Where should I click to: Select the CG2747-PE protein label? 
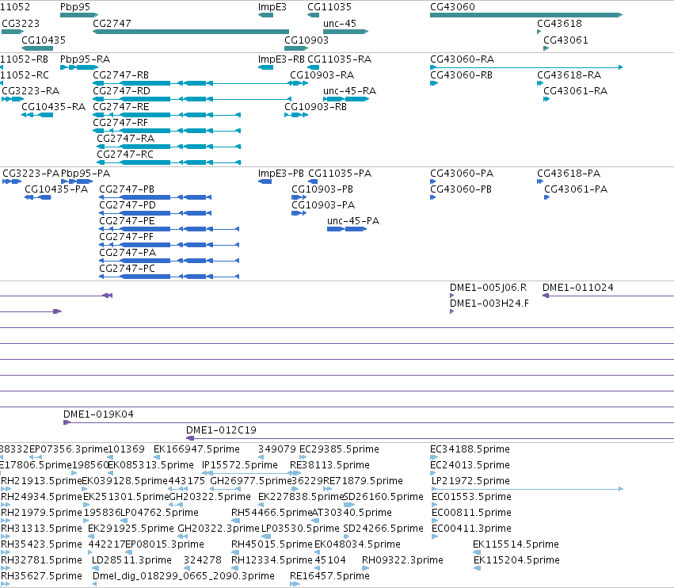click(x=127, y=221)
